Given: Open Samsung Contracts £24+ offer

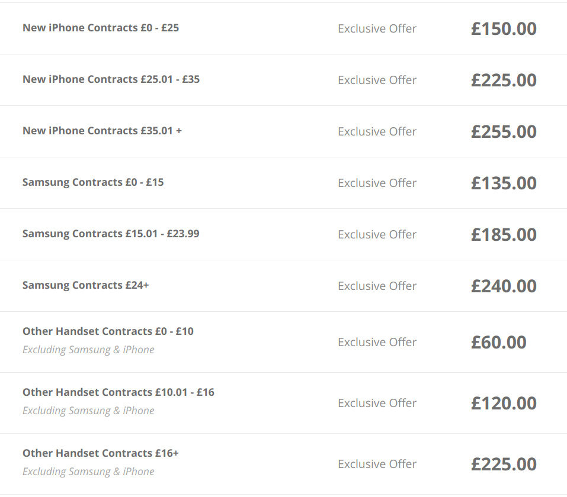Looking at the screenshot, I should [x=85, y=285].
